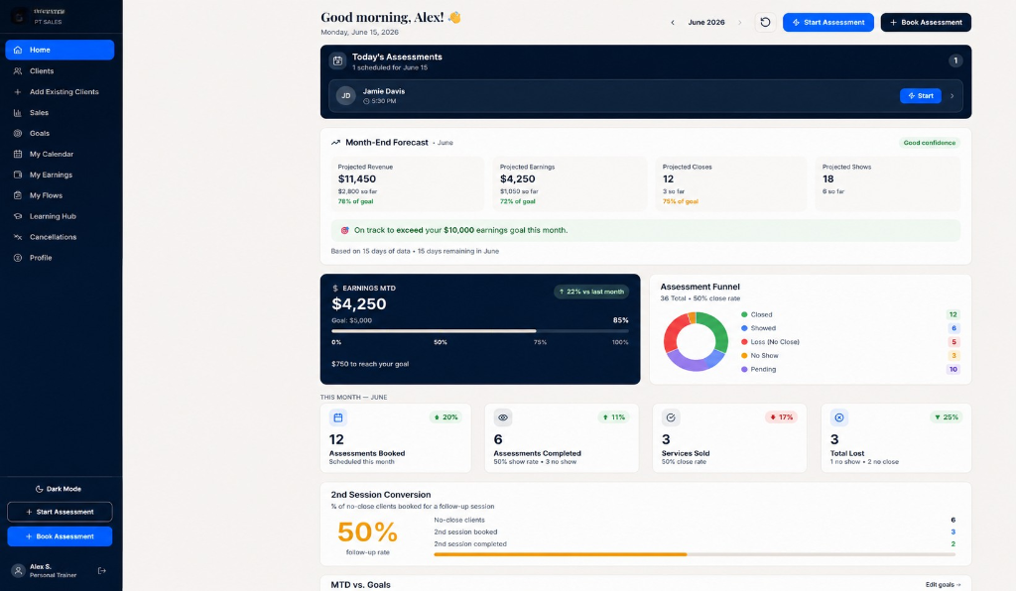
Task: Go to previous month from June 2026
Action: click(x=673, y=23)
